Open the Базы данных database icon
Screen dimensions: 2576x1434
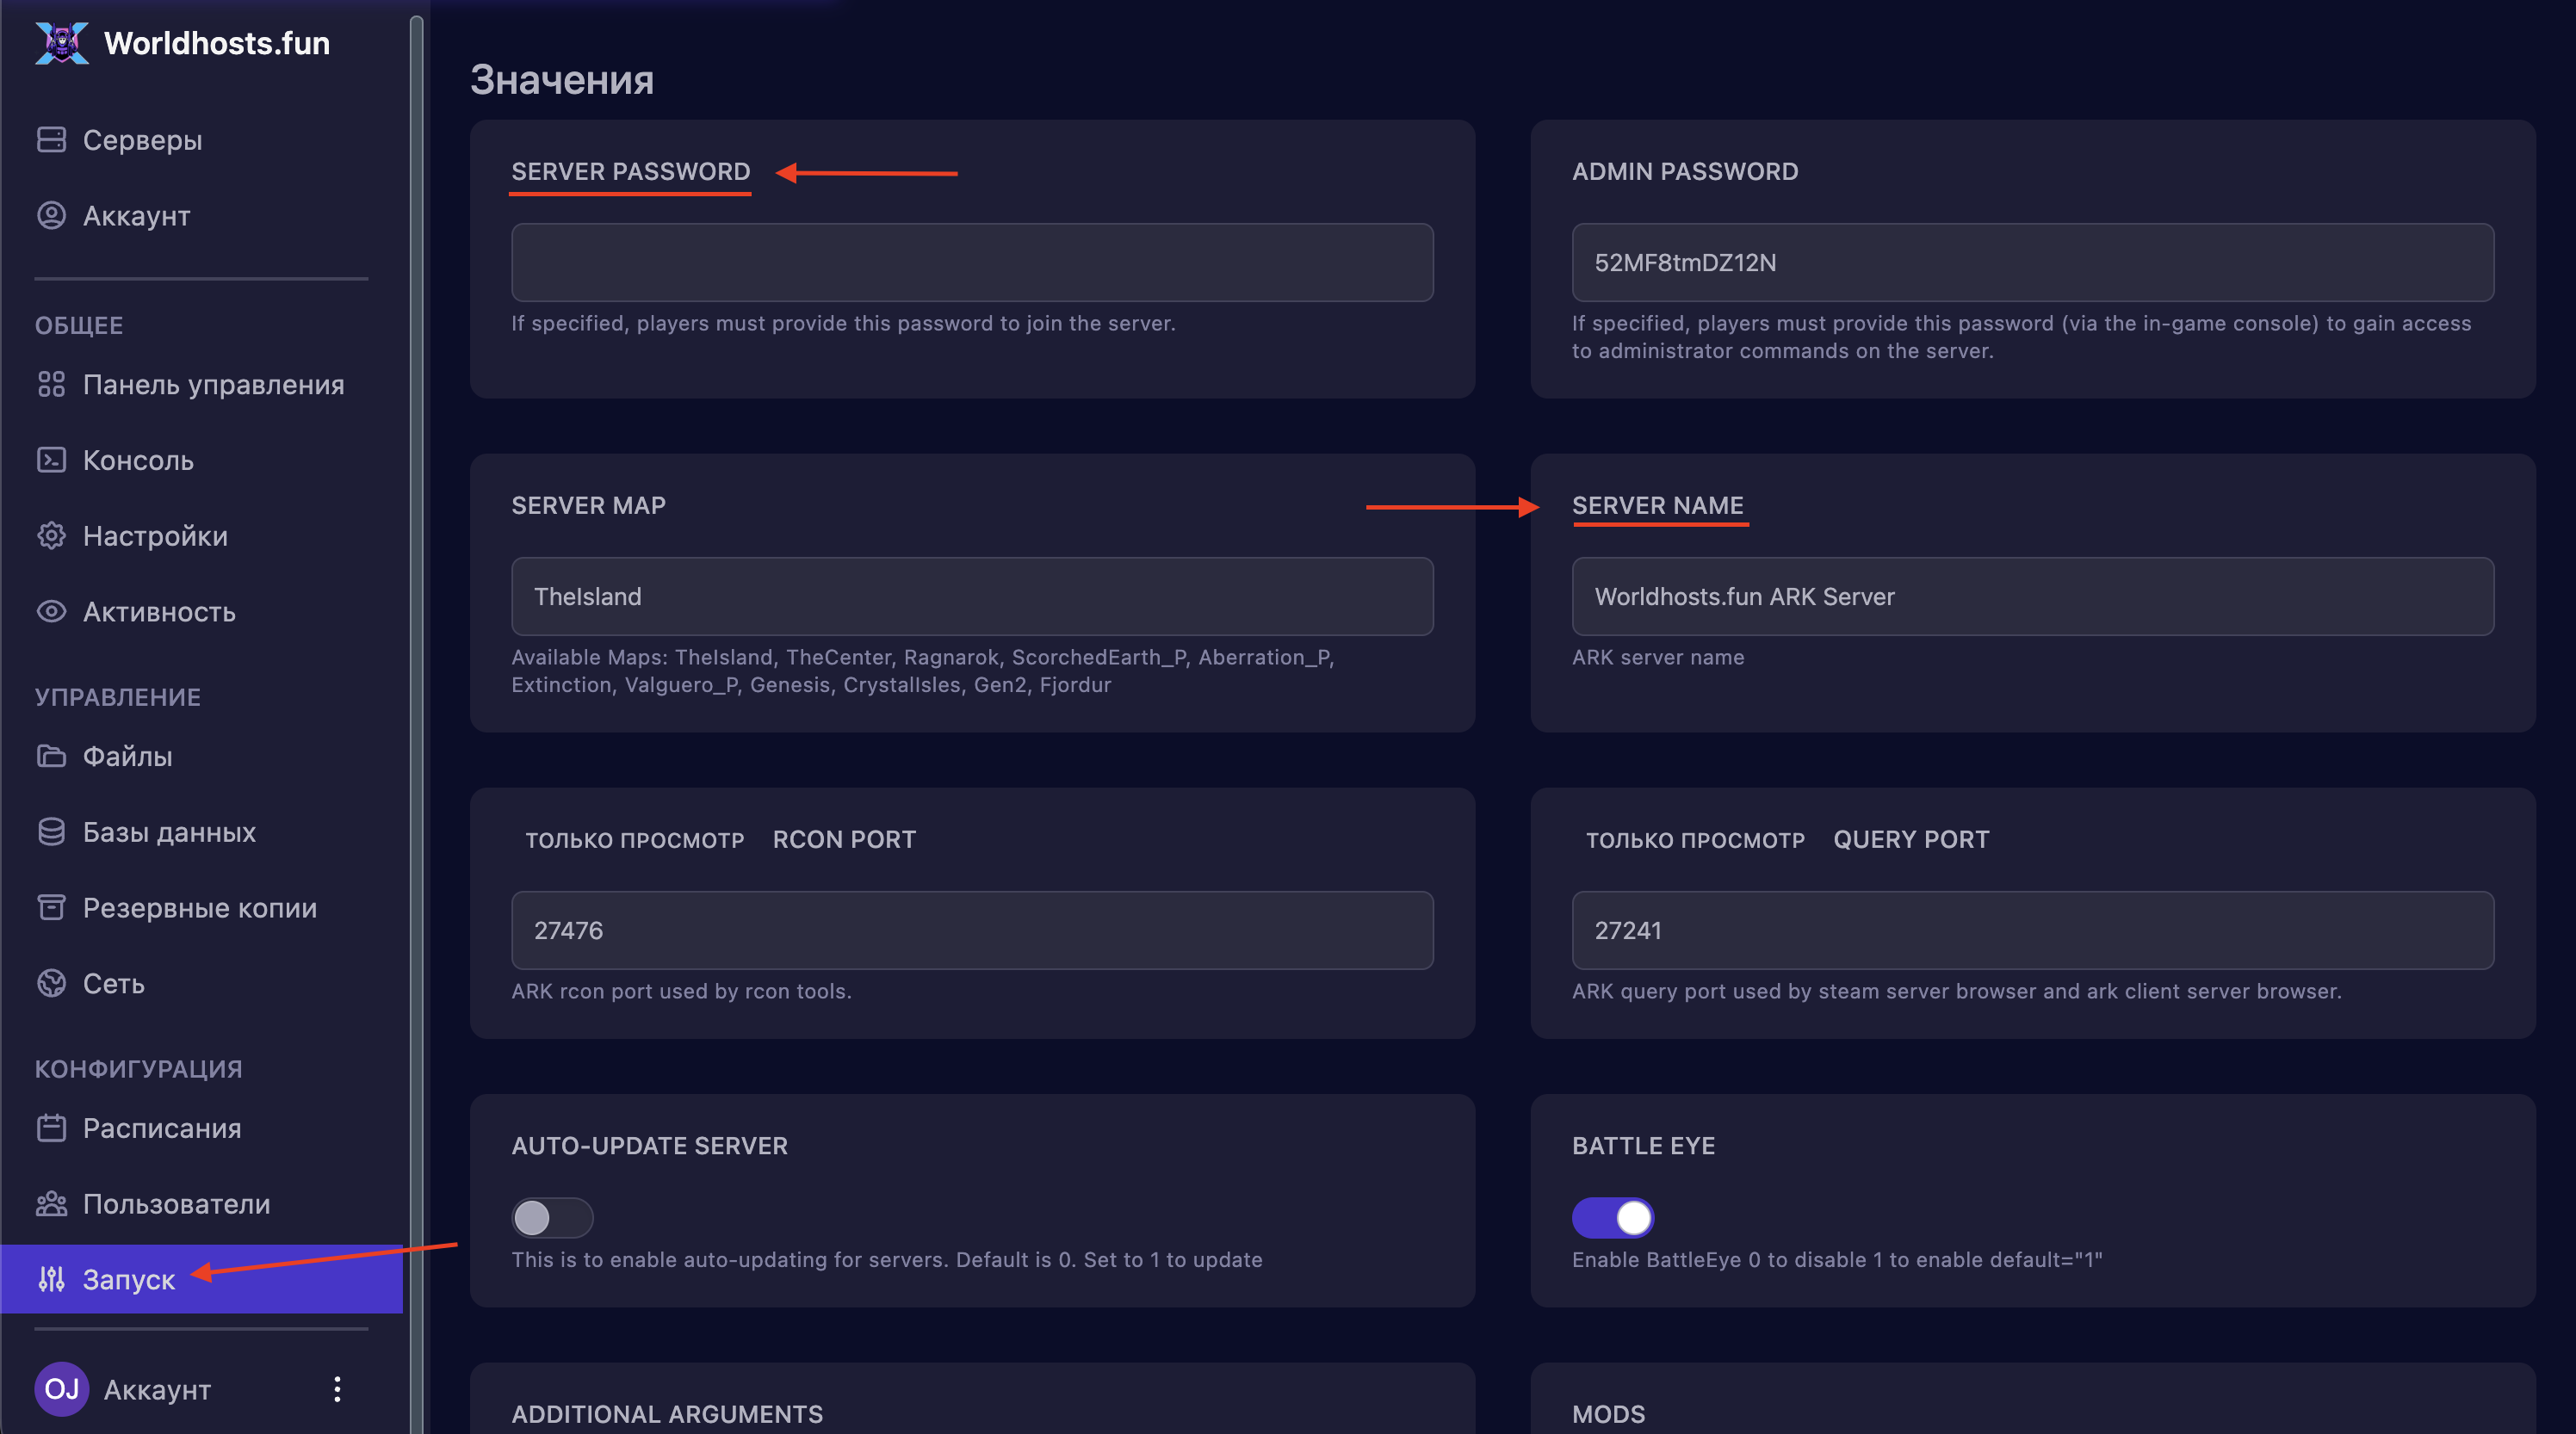click(x=51, y=832)
